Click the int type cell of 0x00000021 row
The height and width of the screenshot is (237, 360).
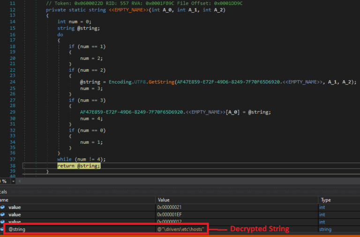pos(322,207)
